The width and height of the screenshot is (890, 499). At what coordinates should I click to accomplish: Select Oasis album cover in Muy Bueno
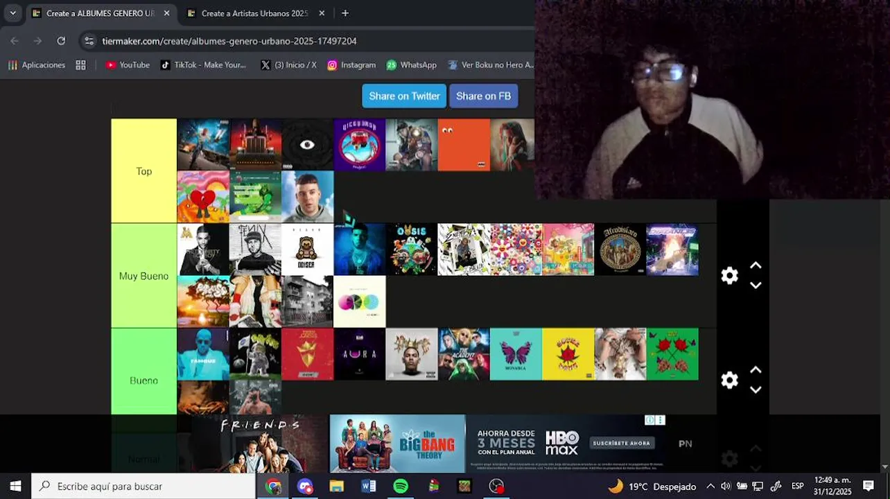(x=412, y=249)
